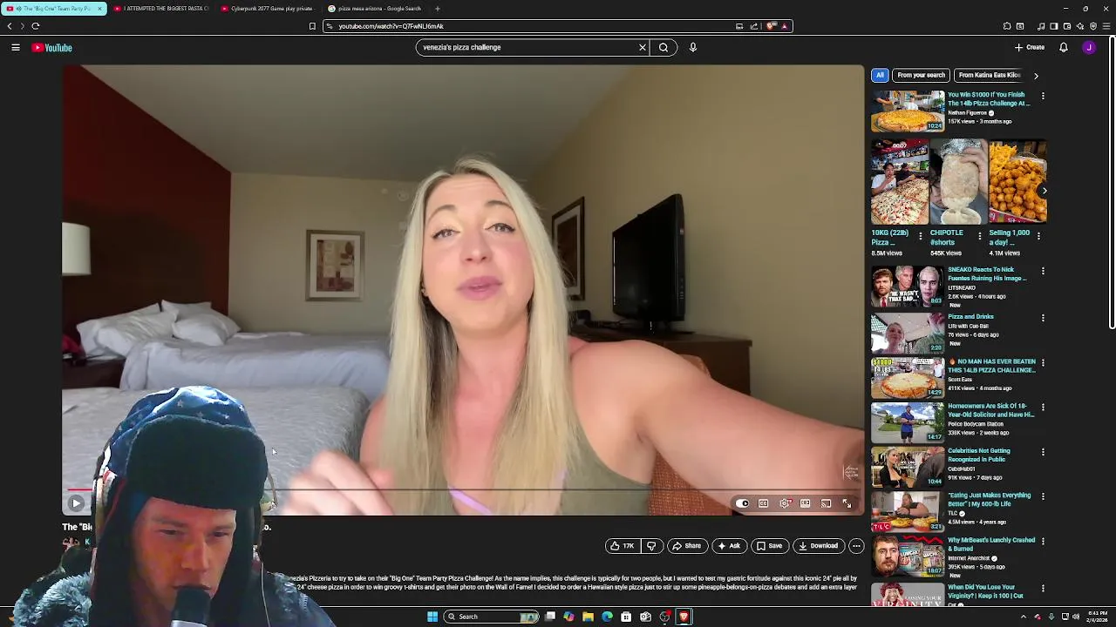Select the From Katina Eats Kilos chip

(989, 75)
